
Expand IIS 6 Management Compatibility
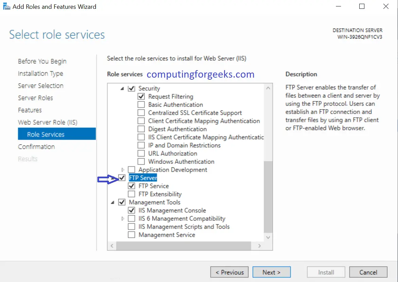[x=122, y=218]
